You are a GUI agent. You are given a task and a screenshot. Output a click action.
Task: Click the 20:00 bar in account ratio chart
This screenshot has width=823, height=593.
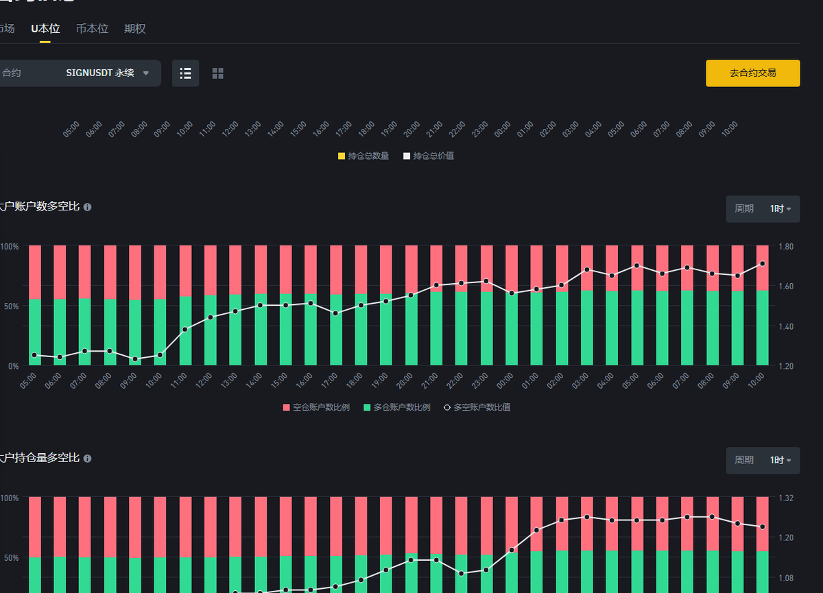tap(411, 305)
